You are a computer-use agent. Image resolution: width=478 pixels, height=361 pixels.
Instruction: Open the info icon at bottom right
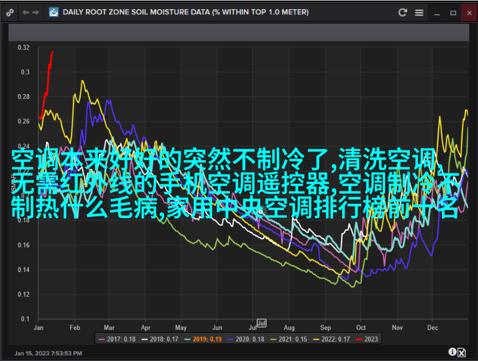(x=452, y=352)
